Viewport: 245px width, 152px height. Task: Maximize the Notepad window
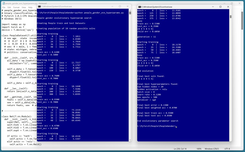(x=232, y=3)
